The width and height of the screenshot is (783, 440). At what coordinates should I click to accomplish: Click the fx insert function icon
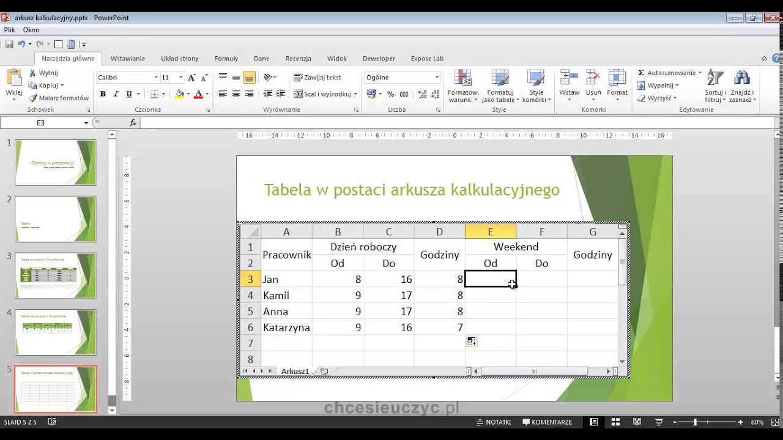[133, 123]
